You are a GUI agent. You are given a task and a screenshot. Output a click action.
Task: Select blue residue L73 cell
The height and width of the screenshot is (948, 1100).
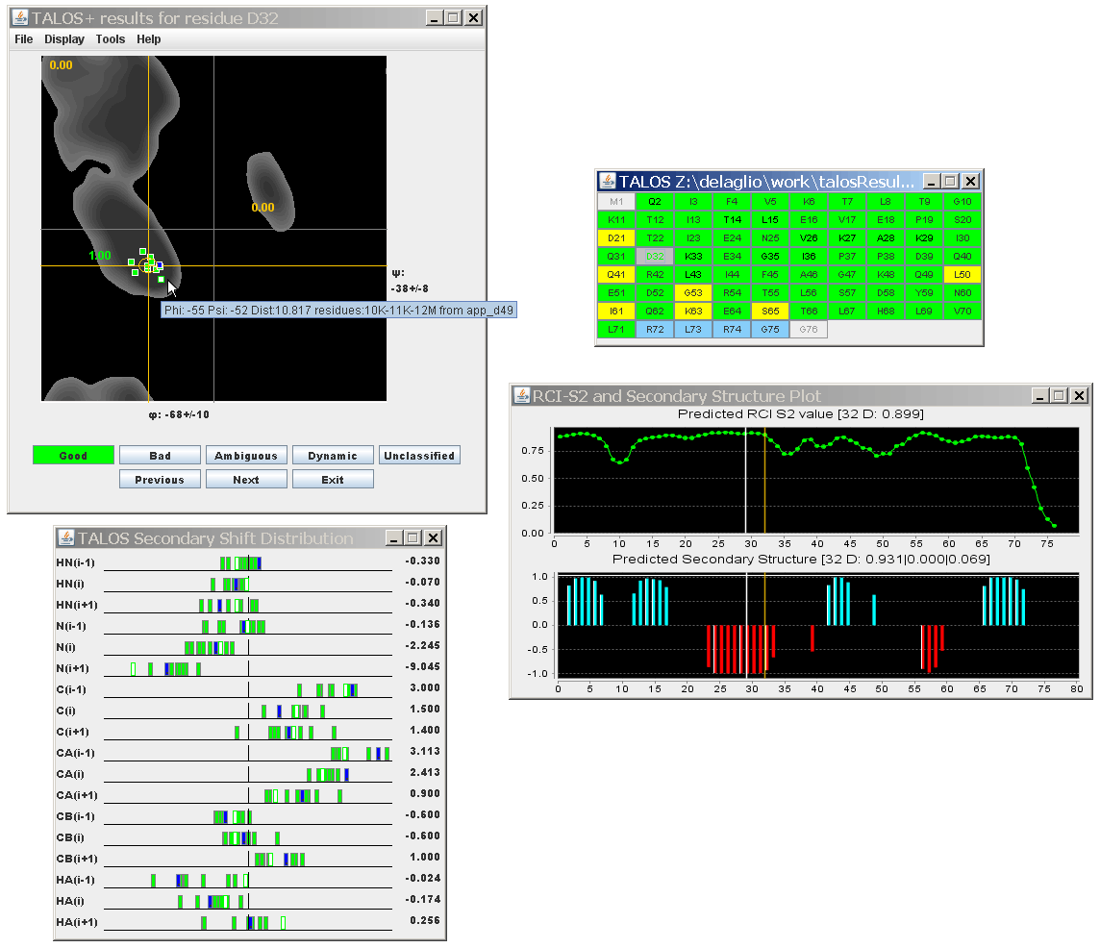click(693, 329)
